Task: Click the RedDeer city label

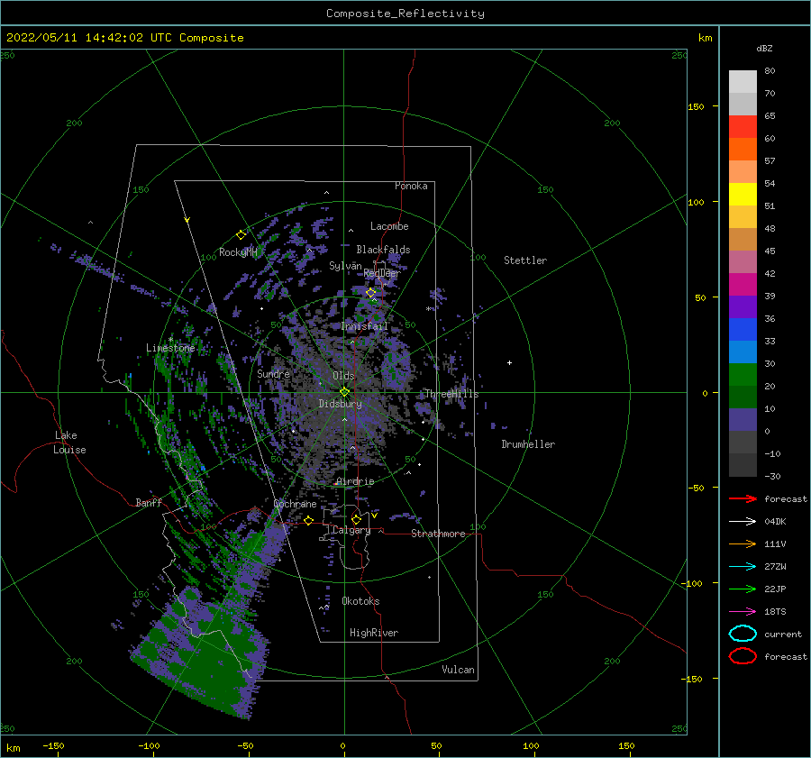Action: [382, 273]
